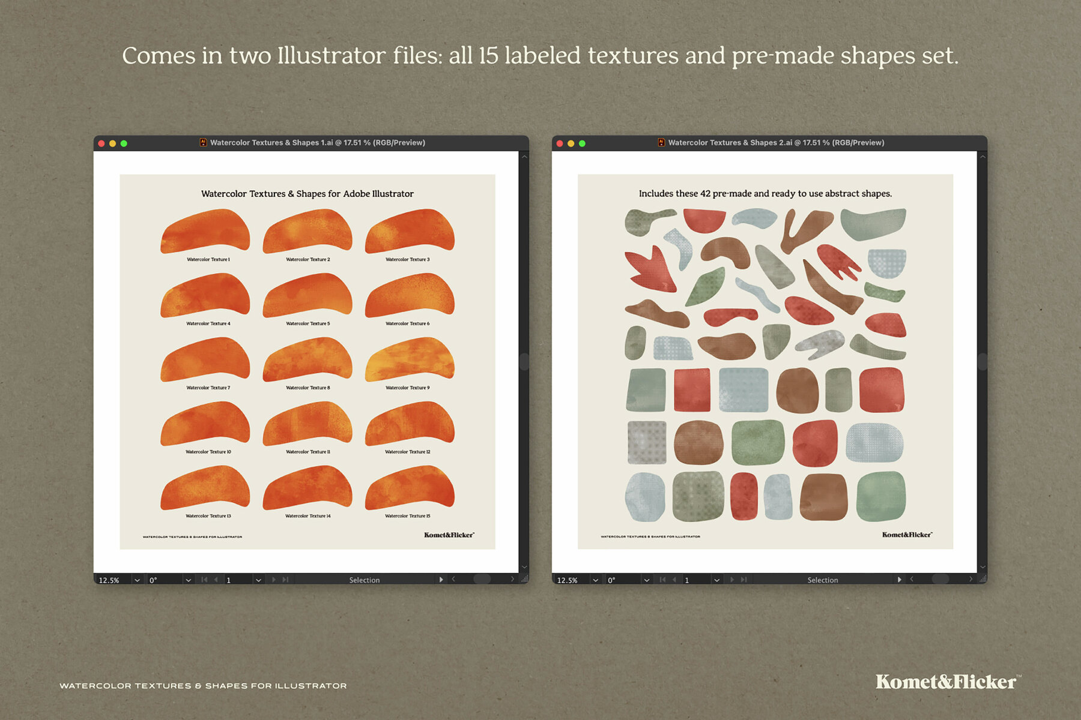
Task: Open the artboard number dropdown in left window
Action: [258, 580]
